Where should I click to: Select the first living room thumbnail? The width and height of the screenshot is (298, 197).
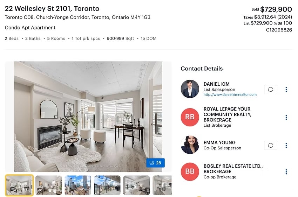click(19, 185)
